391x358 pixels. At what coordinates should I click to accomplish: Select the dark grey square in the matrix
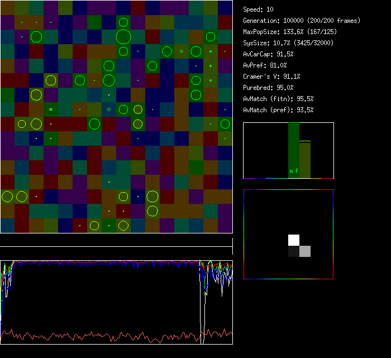click(x=294, y=251)
